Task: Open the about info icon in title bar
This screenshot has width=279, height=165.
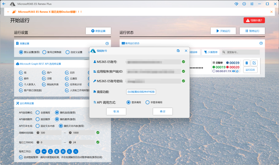Action: click(x=244, y=4)
